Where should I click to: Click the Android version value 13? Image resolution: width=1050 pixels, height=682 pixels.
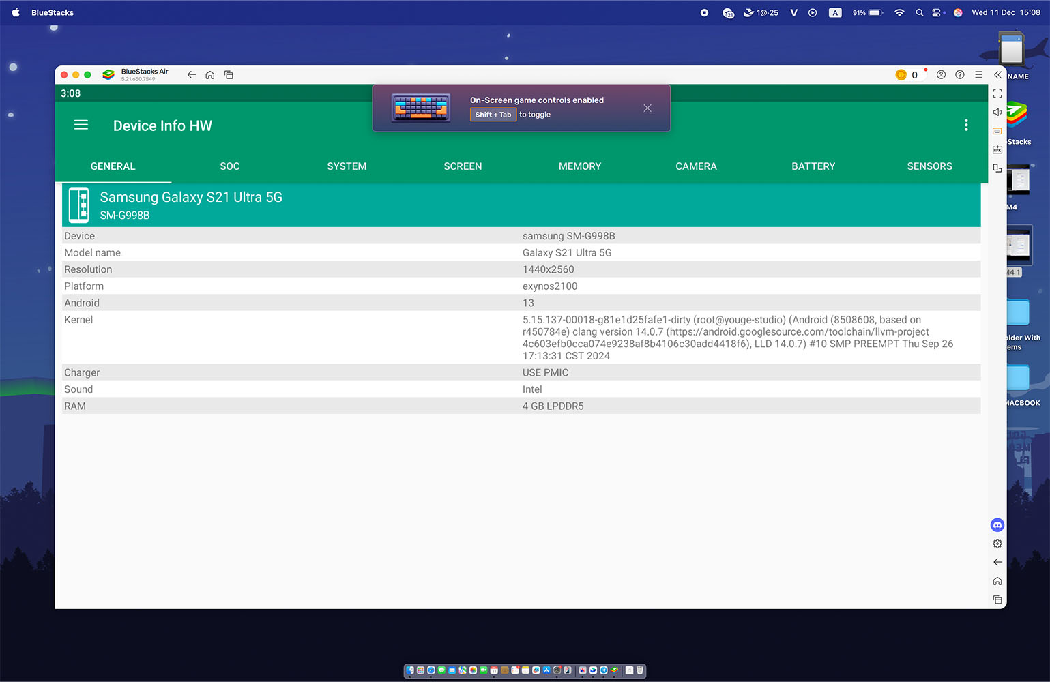click(x=528, y=303)
